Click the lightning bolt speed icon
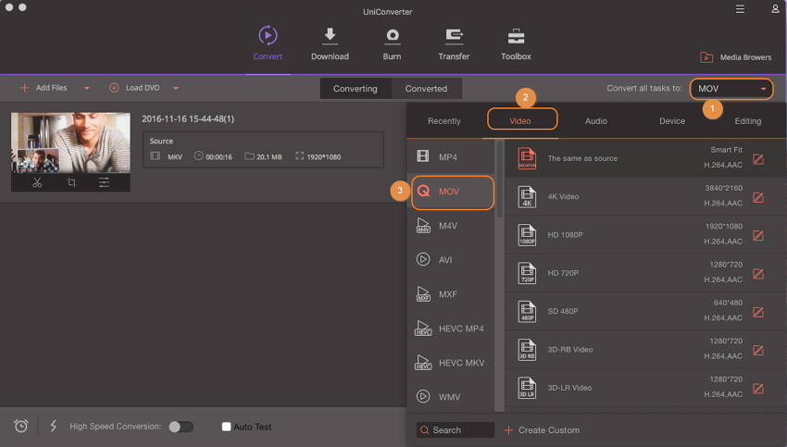This screenshot has width=787, height=447. point(53,426)
